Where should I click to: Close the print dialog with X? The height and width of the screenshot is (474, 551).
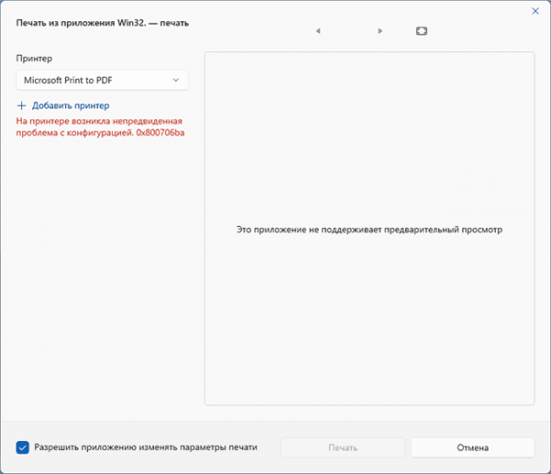(535, 11)
